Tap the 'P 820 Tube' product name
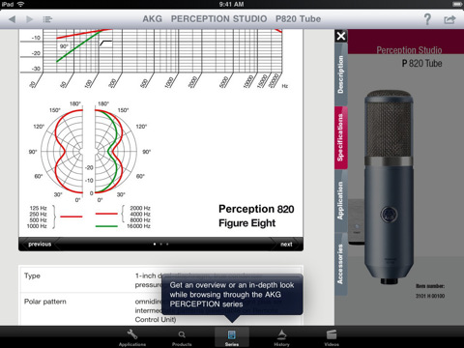The height and width of the screenshot is (348, 464). tap(421, 63)
